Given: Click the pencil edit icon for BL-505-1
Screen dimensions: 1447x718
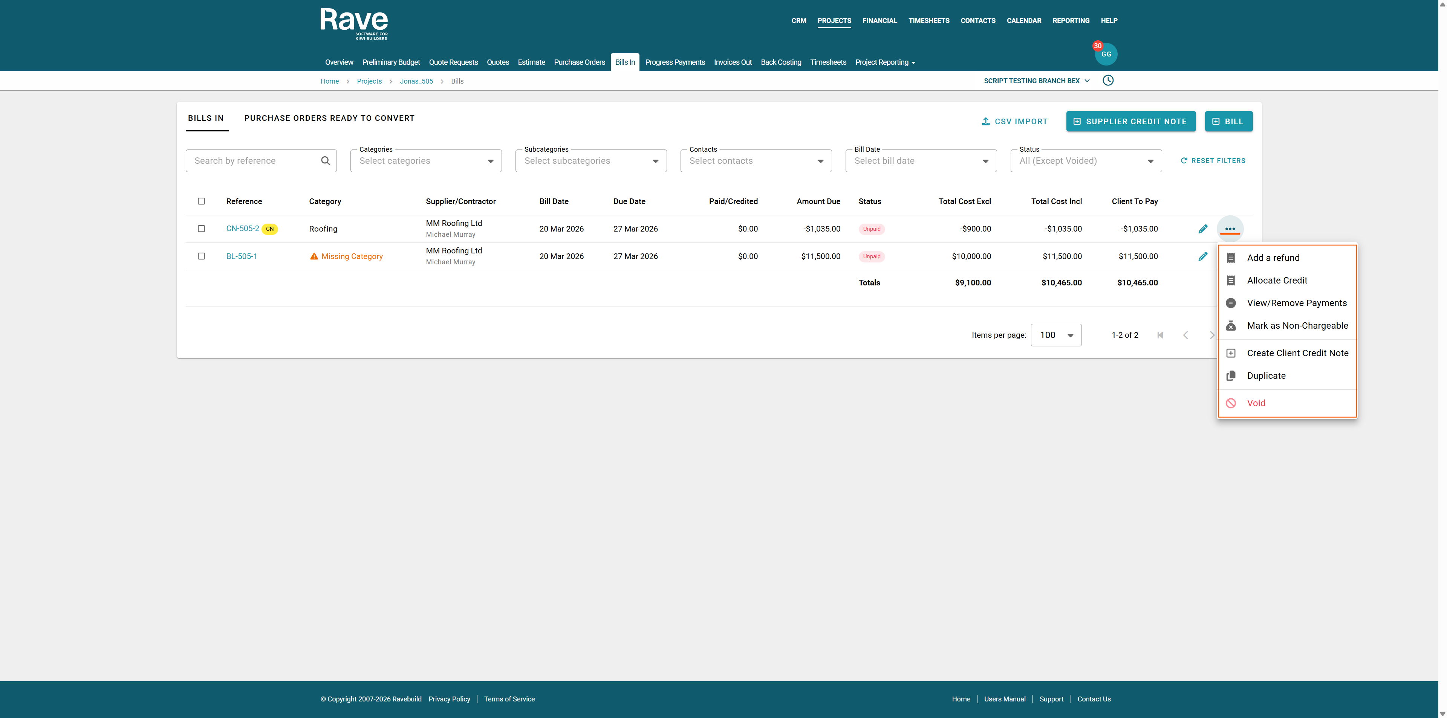Looking at the screenshot, I should coord(1203,256).
